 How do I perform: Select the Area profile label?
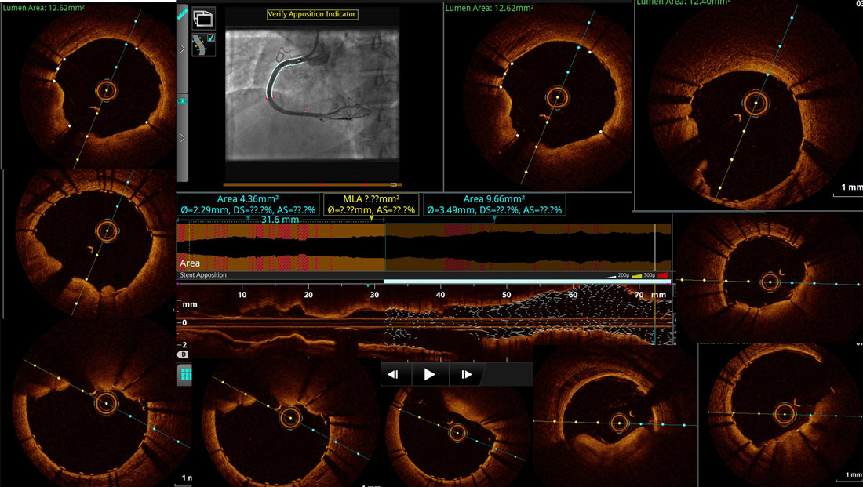click(x=189, y=263)
